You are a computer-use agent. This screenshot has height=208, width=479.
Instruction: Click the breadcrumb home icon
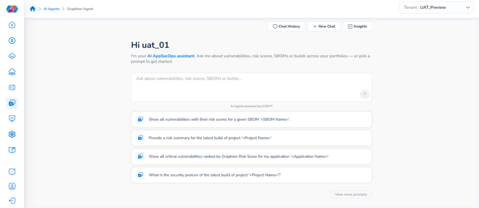coord(33,9)
